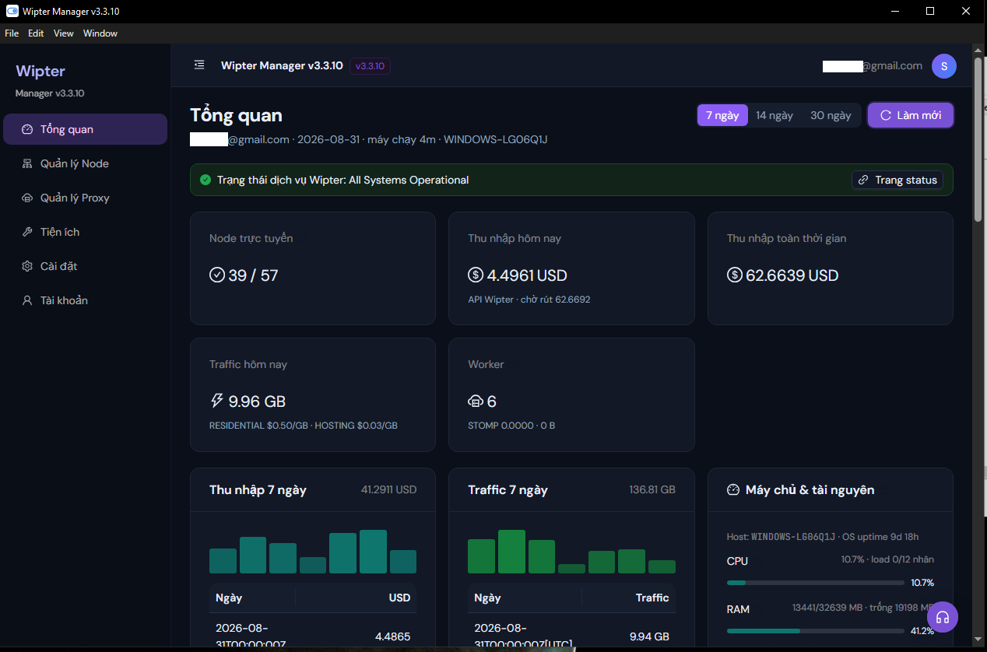Click the Tiện ích wrench icon
The width and height of the screenshot is (987, 652).
point(27,232)
